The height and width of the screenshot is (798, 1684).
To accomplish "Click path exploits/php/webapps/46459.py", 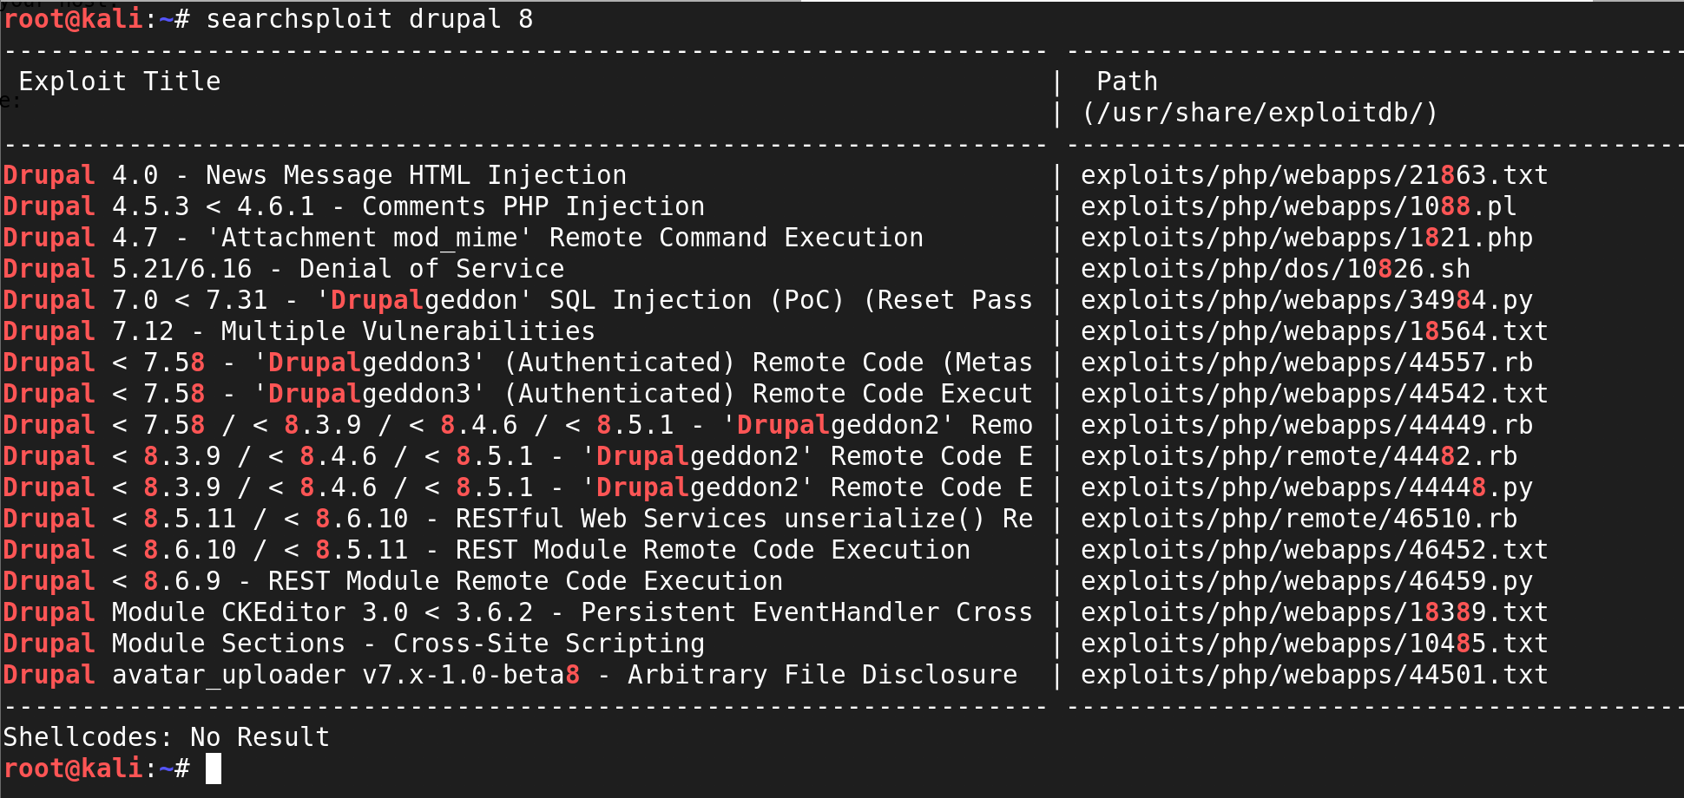I will coord(1306,581).
